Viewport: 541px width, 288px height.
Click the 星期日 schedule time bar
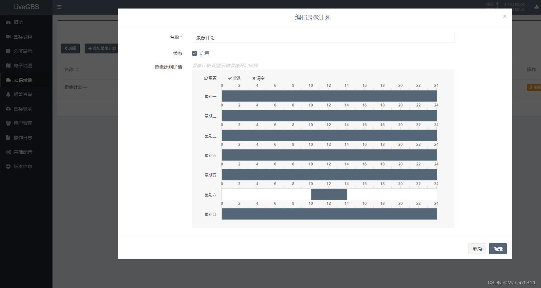[x=329, y=214]
